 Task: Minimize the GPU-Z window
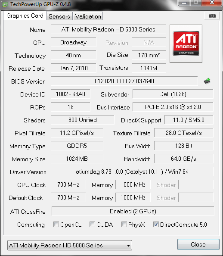click(x=184, y=3)
